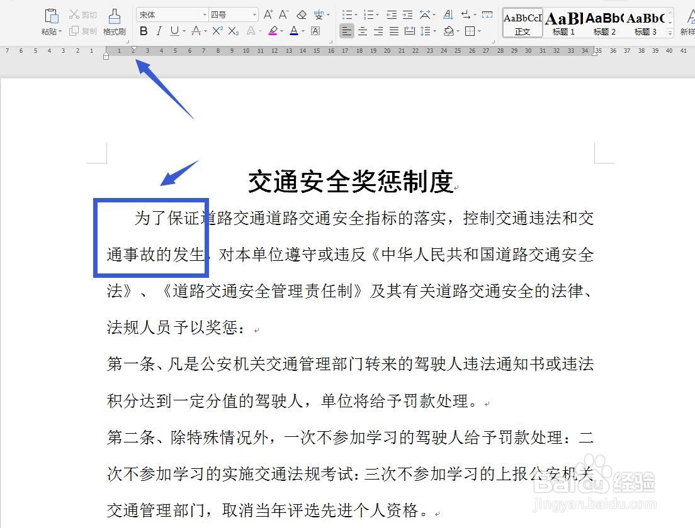
Task: Open the 宋体 font name dropdown
Action: [x=205, y=15]
